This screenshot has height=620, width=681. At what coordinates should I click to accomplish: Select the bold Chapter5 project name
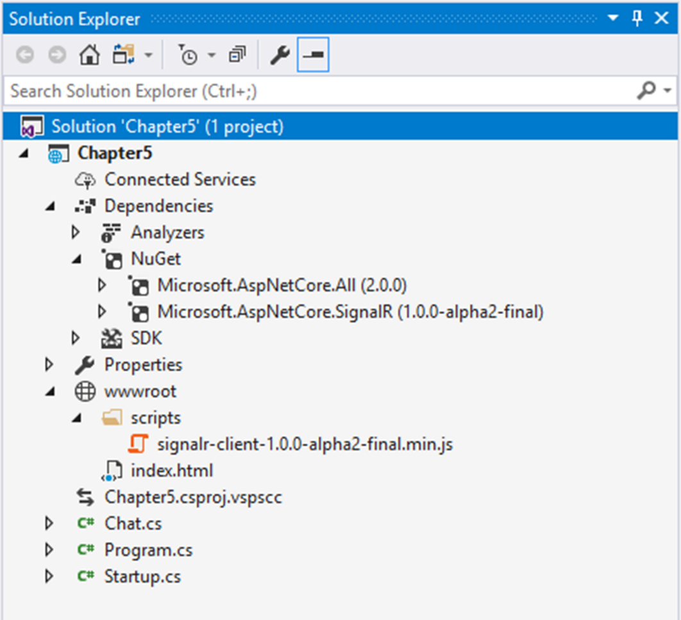click(115, 153)
